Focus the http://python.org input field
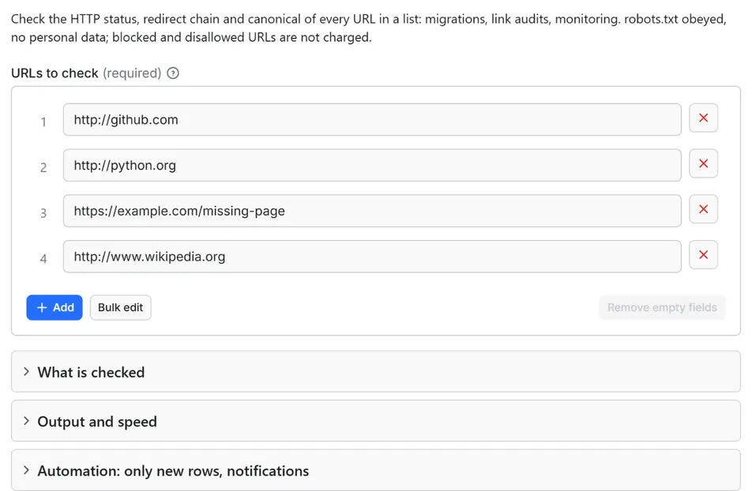 372,166
